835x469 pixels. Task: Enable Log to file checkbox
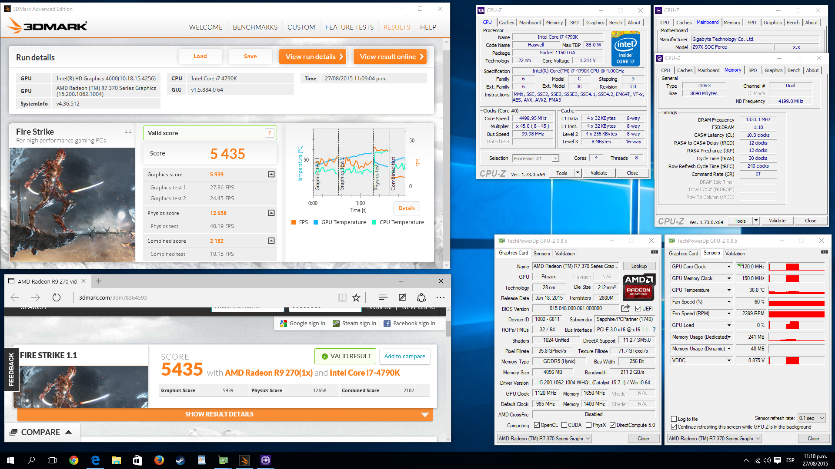pos(674,419)
